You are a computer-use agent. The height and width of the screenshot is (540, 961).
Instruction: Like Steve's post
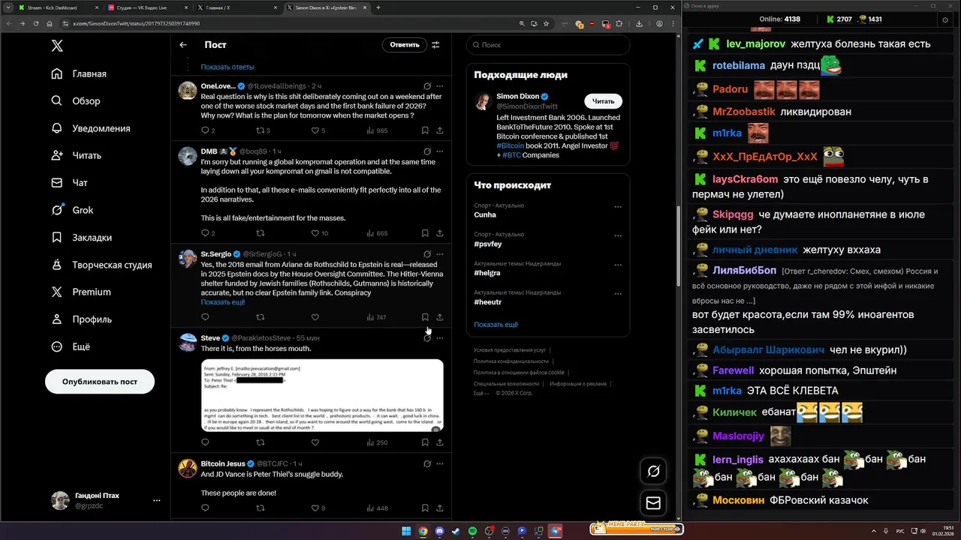(315, 442)
